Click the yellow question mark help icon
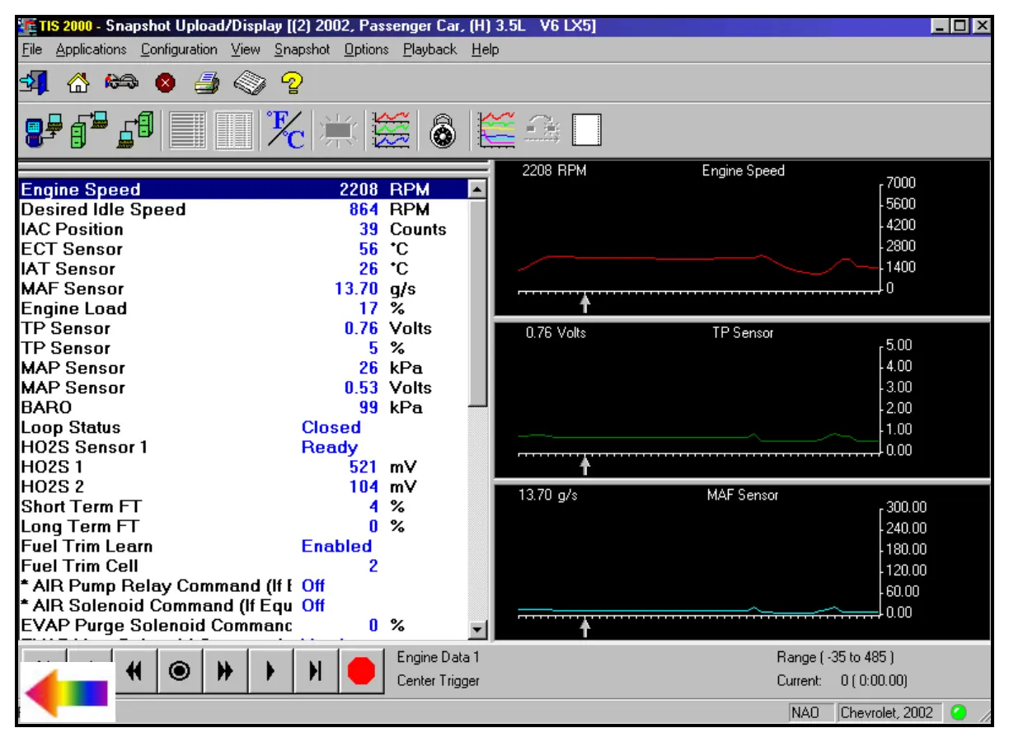Viewport: 1009px width, 742px height. pos(292,82)
